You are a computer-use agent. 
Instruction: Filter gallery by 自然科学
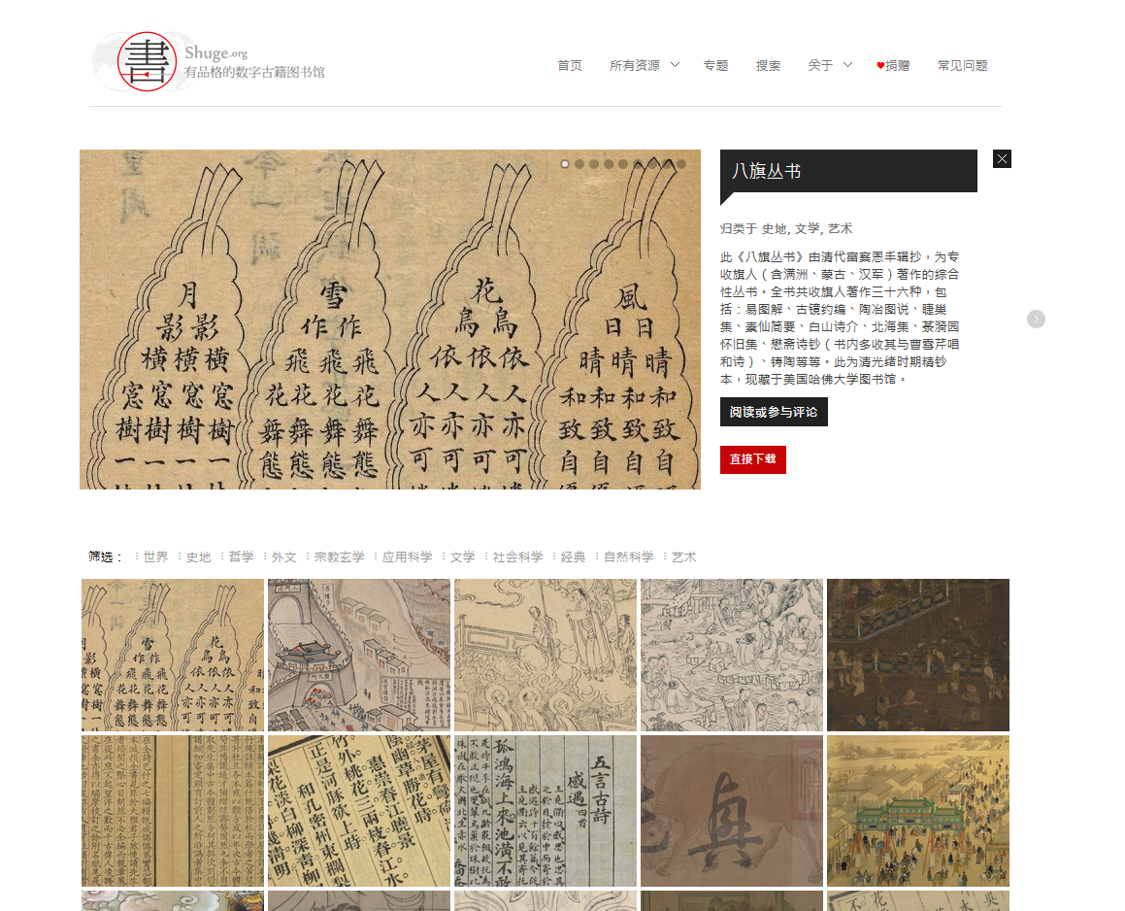pyautogui.click(x=629, y=557)
